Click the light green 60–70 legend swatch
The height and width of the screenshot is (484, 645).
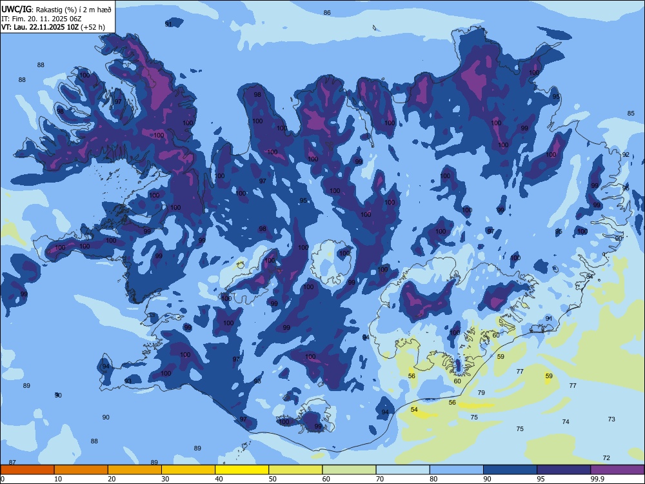tap(349, 470)
